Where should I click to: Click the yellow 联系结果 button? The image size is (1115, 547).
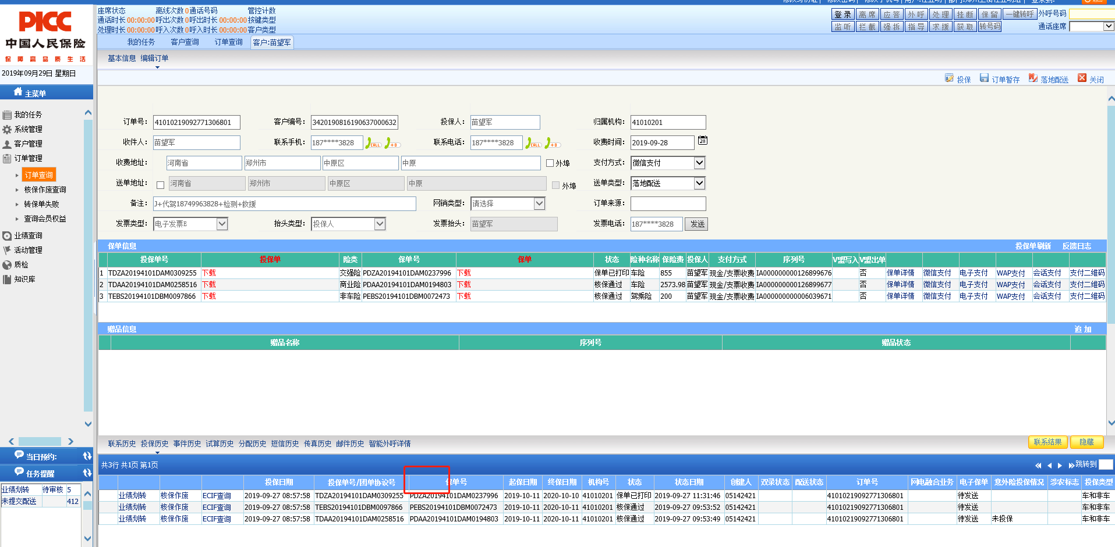[1047, 442]
